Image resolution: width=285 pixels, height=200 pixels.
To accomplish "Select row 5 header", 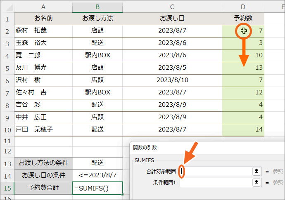I will 7,68.
